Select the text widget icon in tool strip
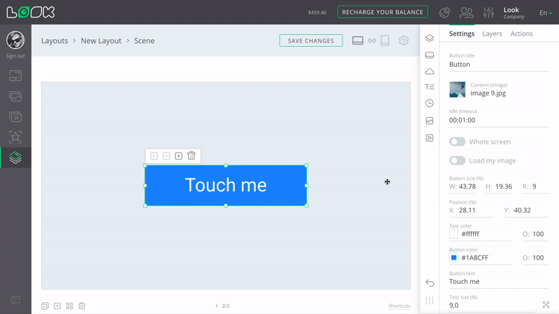 click(x=430, y=87)
